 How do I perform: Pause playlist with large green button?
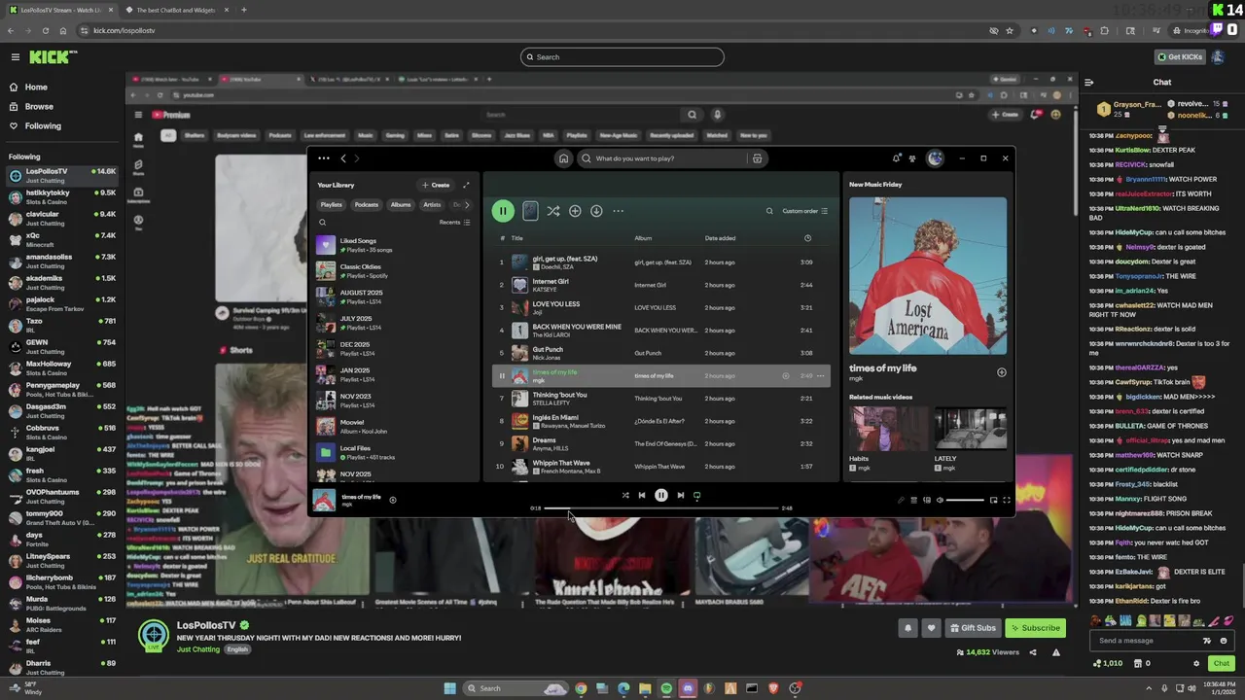tap(503, 211)
